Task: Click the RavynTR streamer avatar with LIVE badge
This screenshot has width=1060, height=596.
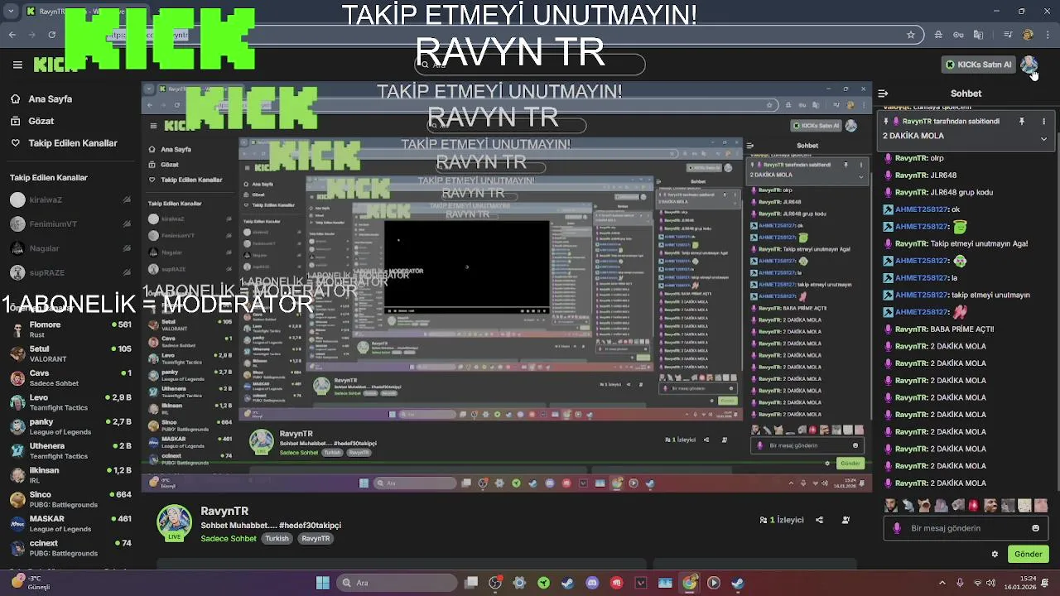Action: 175,522
